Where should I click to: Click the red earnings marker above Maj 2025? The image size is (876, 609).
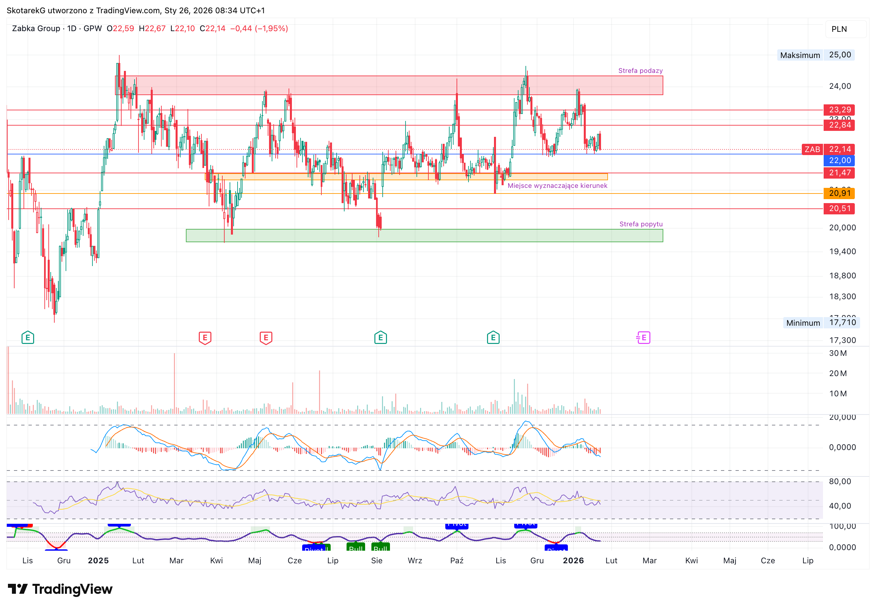[x=266, y=338]
